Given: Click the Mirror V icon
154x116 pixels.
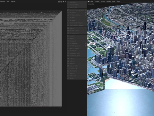Looking at the screenshot, I should pyautogui.click(x=68, y=38).
